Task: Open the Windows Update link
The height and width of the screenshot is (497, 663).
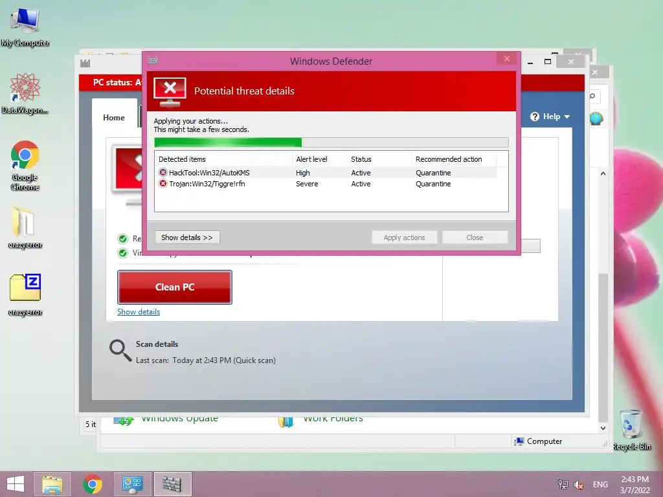Action: click(x=180, y=419)
